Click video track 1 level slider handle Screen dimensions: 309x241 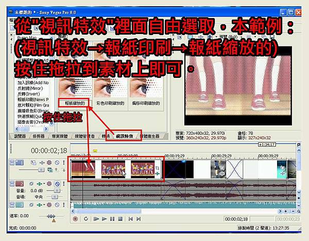pyautogui.click(x=41, y=170)
